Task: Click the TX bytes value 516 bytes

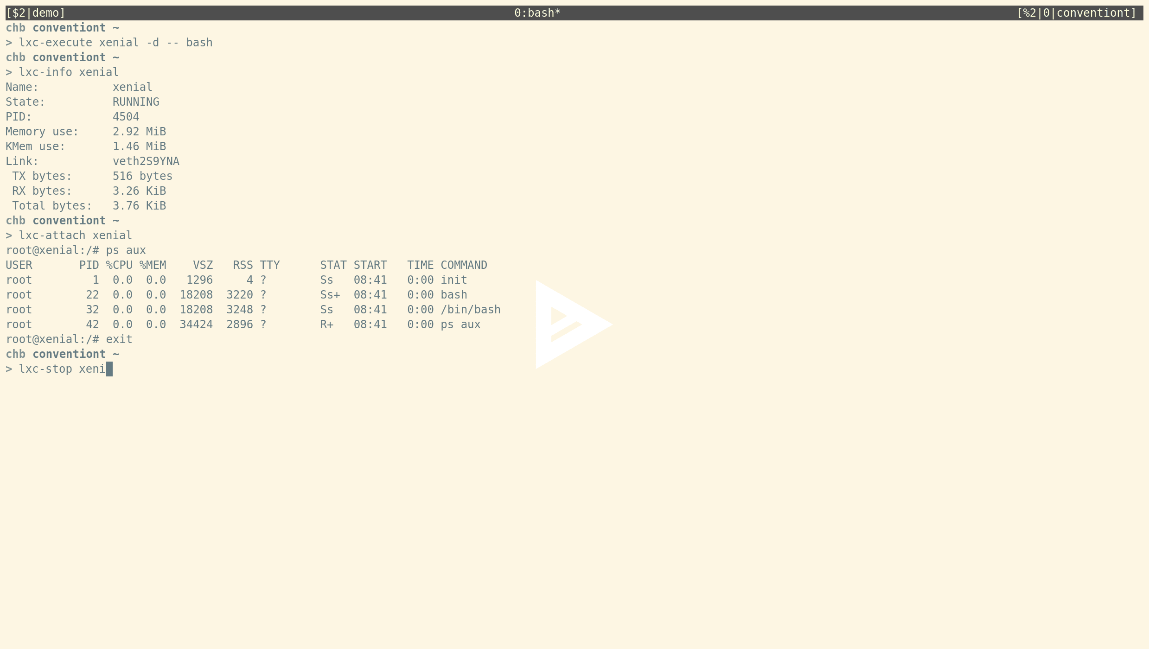Action: click(x=142, y=176)
